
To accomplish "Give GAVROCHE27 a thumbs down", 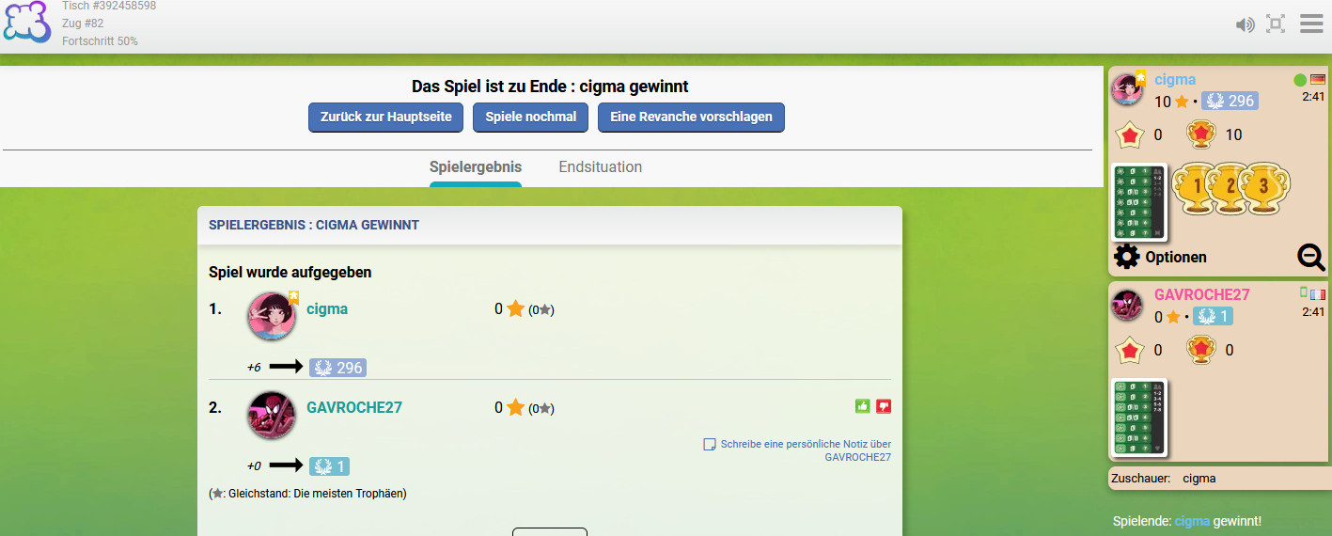I will click(x=884, y=406).
